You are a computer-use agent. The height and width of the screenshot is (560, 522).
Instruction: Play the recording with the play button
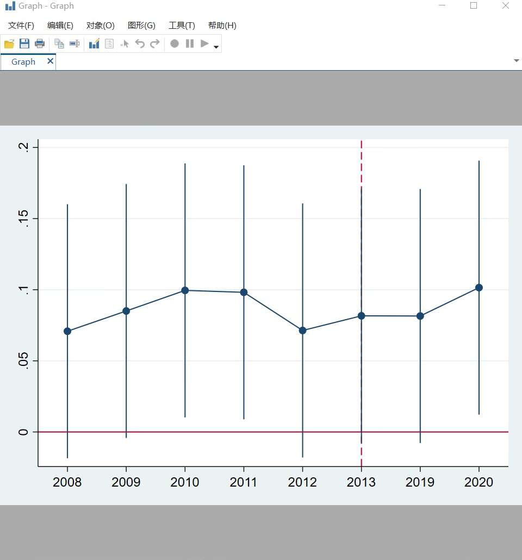pyautogui.click(x=204, y=43)
